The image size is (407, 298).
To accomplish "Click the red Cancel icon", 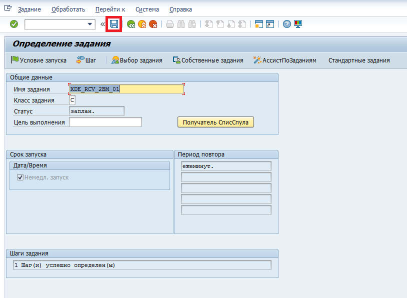I will click(x=153, y=24).
